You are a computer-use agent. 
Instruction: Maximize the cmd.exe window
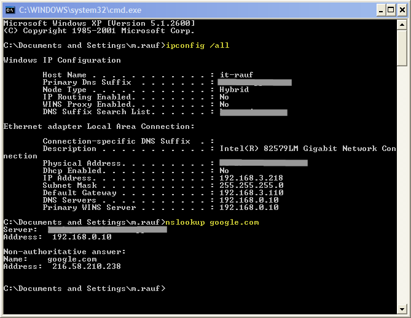[391, 10]
